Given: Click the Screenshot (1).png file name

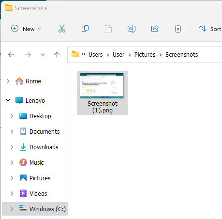Looking at the screenshot, I should click(103, 107).
